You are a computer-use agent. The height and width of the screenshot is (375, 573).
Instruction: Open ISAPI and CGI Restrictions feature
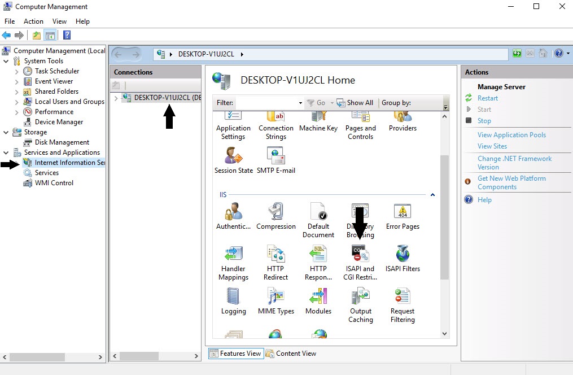360,263
